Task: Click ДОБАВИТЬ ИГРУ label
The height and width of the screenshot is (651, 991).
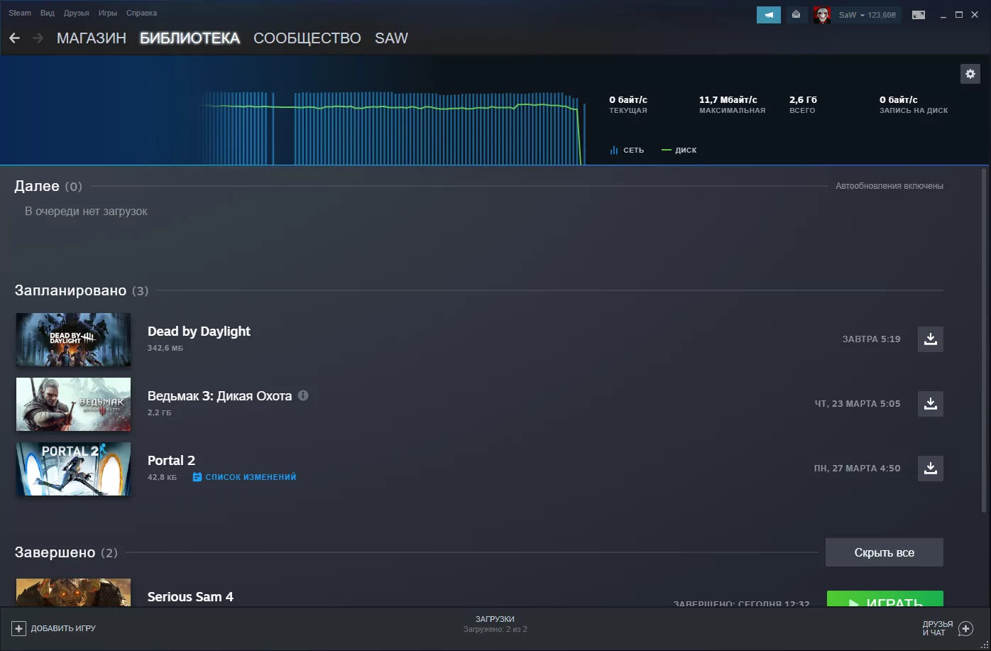Action: point(63,628)
